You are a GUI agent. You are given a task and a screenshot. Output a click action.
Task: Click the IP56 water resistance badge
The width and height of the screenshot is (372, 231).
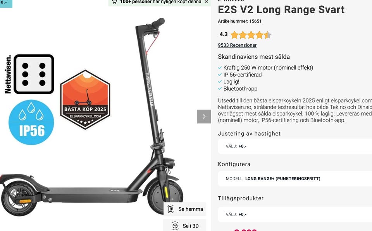coord(31,122)
